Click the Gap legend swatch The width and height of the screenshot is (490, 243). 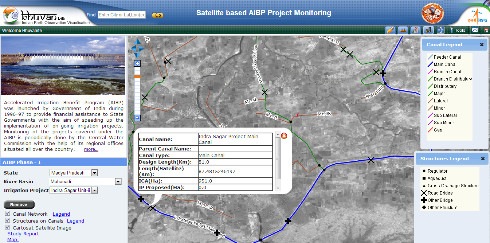click(430, 130)
